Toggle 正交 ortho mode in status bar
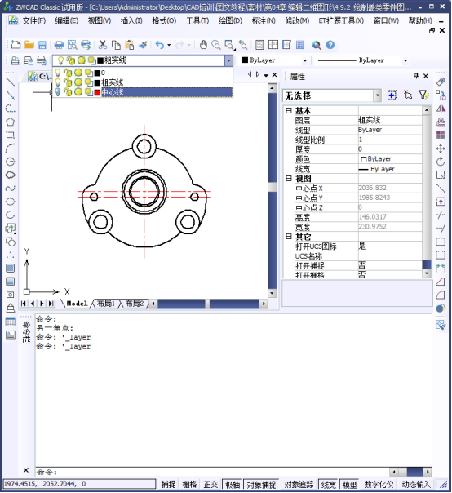 [210, 485]
